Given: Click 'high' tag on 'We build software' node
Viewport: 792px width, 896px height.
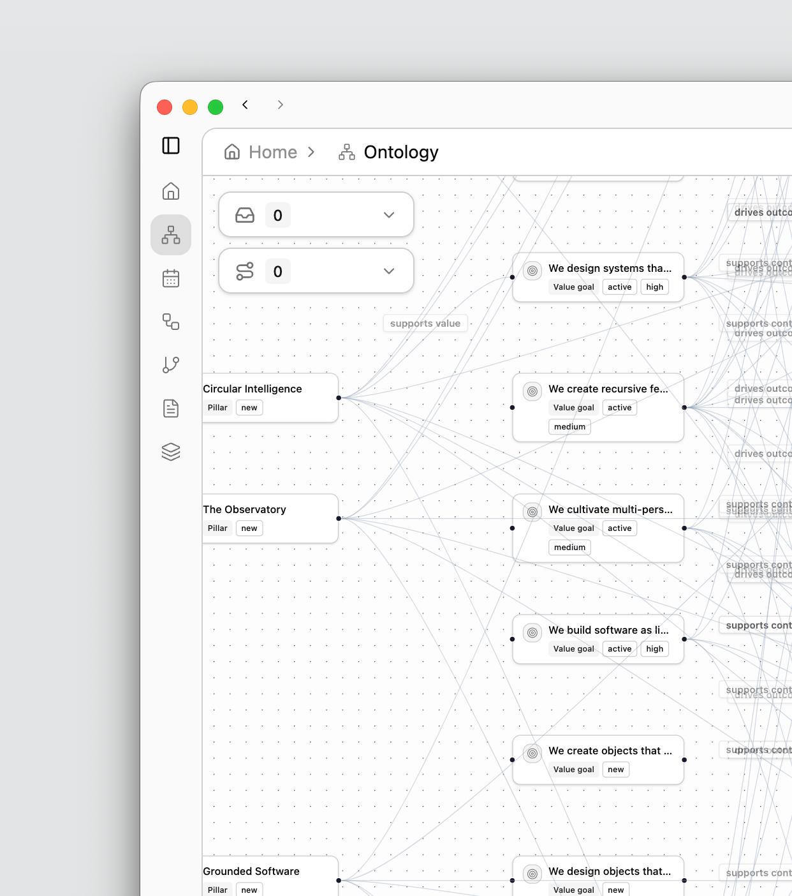Looking at the screenshot, I should (x=655, y=649).
